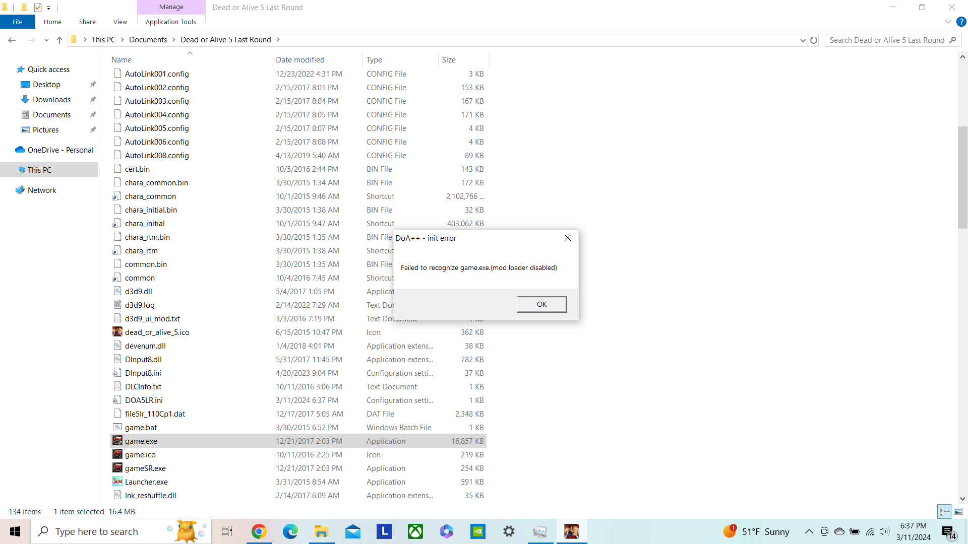968x544 pixels.
Task: Select the Launcher.exe application icon
Action: [x=117, y=482]
